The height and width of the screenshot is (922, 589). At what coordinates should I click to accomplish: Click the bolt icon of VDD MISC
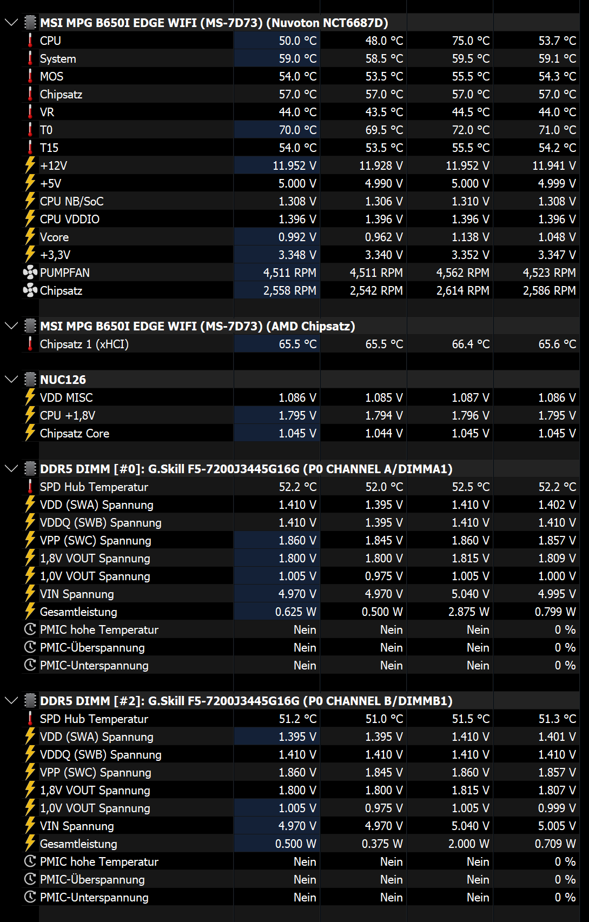pyautogui.click(x=30, y=397)
